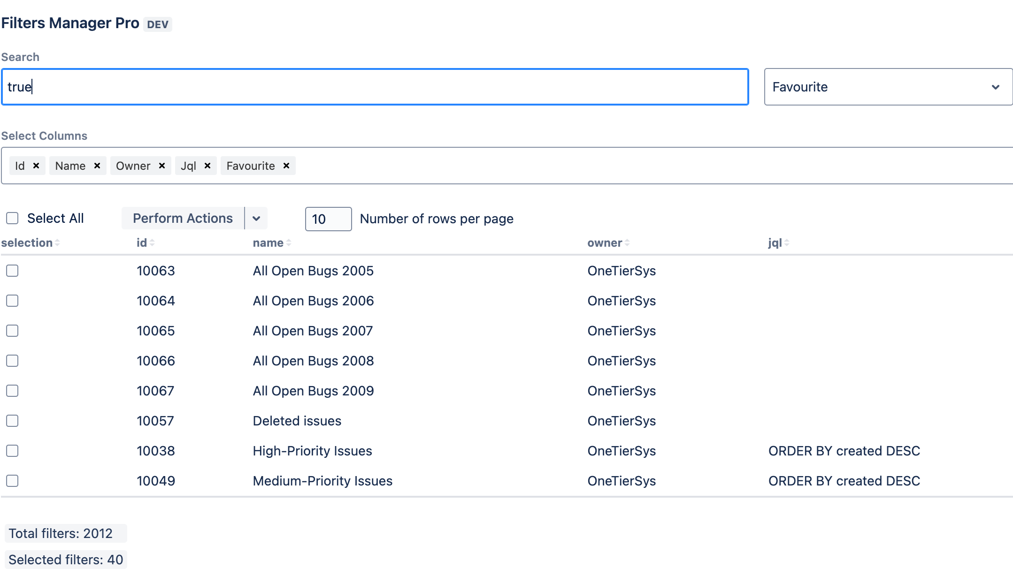The width and height of the screenshot is (1013, 576).
Task: Remove the Id column tag
Action: (36, 166)
